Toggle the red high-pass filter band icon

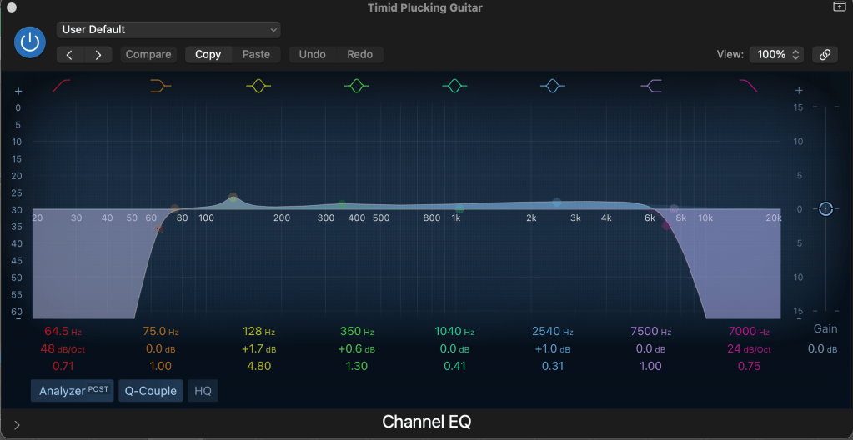point(63,86)
